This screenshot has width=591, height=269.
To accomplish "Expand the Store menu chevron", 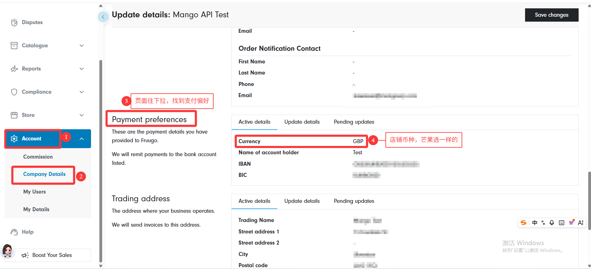I will [x=82, y=115].
